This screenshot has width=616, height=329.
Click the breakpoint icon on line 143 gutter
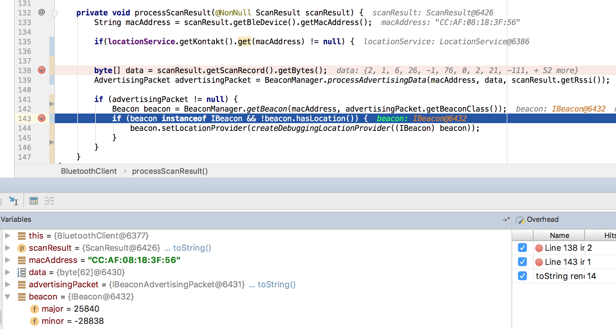click(x=41, y=118)
